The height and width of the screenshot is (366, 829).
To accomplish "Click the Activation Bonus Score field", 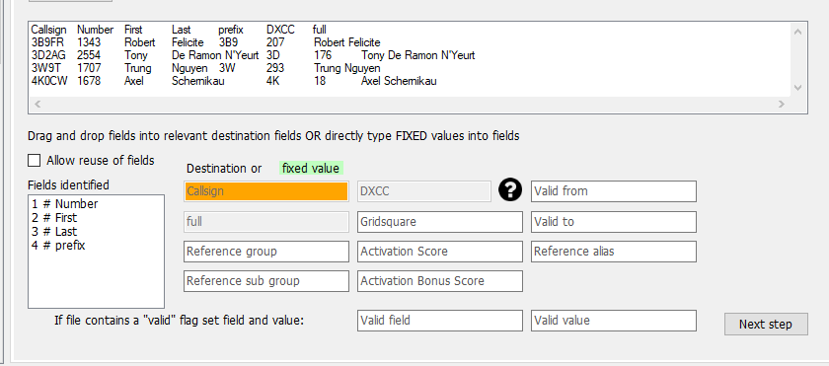I will 440,281.
